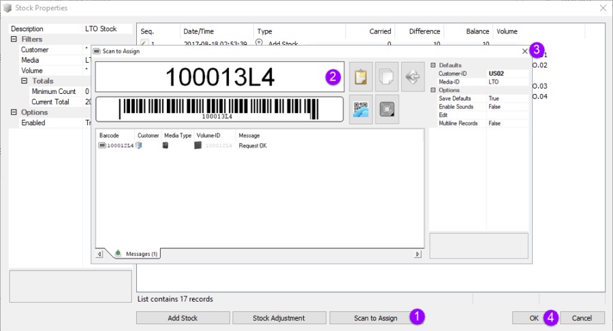Click the volume icon beside faded 100012L4
The height and width of the screenshot is (331, 613).
point(198,145)
